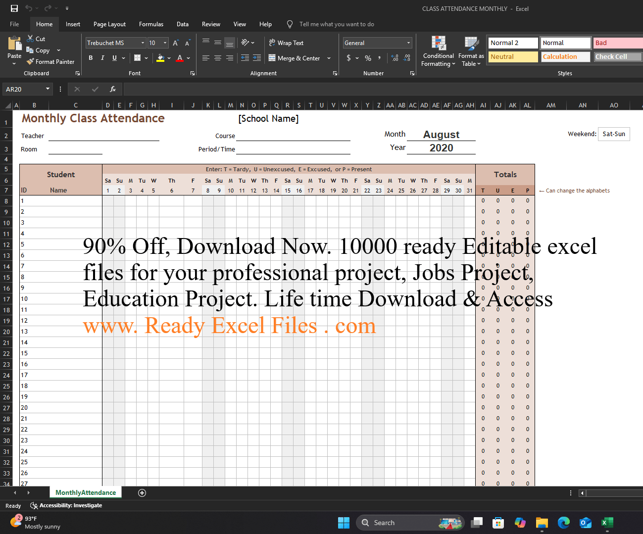
Task: Click the Cut scissors icon
Action: click(30, 39)
